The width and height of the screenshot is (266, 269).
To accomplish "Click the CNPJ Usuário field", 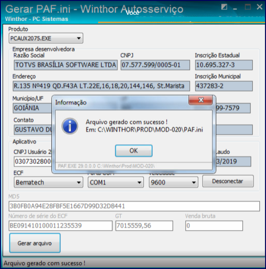I will coord(33,161).
